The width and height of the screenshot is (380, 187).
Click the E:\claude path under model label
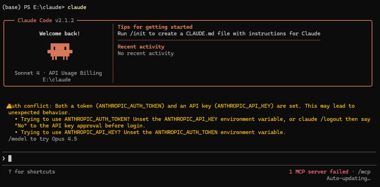click(56, 80)
